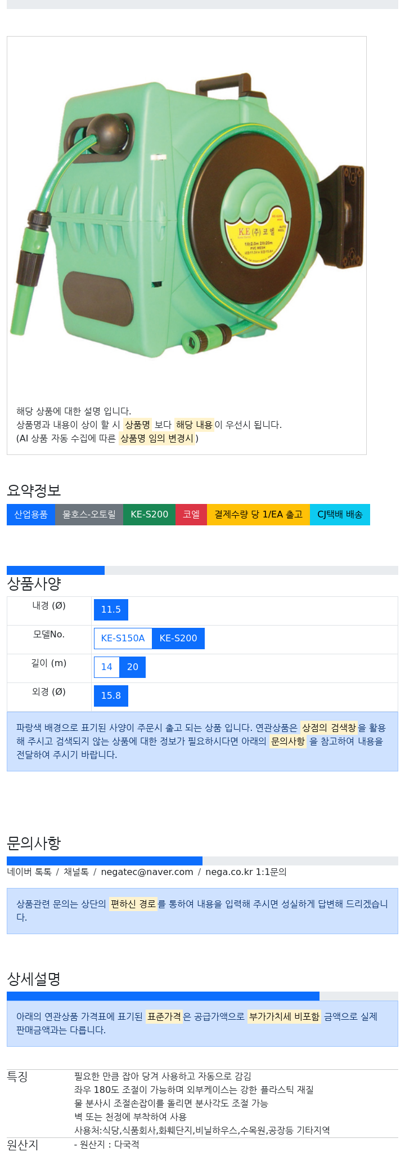Select the KE-S200 model option
The width and height of the screenshot is (405, 1156).
[x=178, y=639]
